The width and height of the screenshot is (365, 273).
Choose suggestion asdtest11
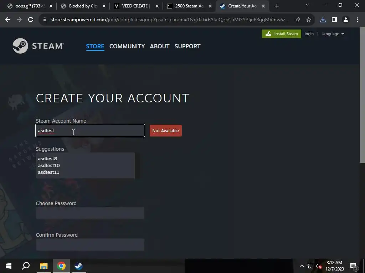(x=48, y=172)
